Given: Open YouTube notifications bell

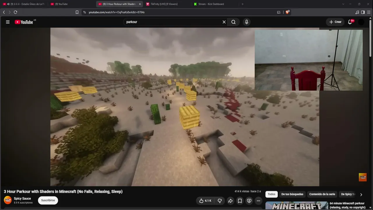Looking at the screenshot, I should tap(350, 22).
